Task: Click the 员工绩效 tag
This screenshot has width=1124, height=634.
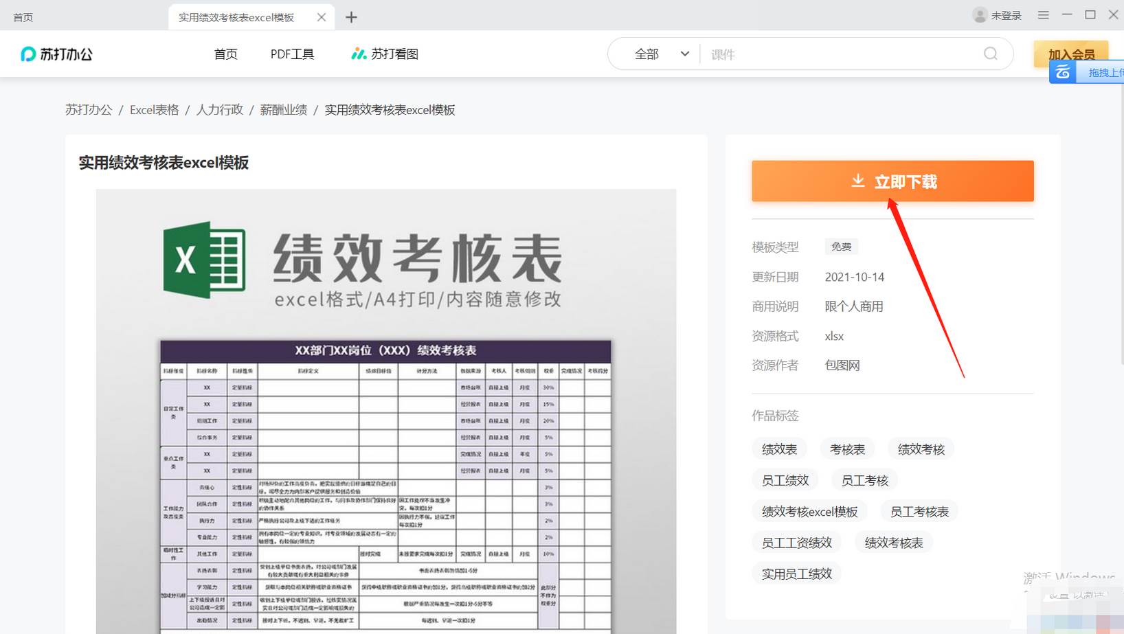Action: tap(785, 480)
